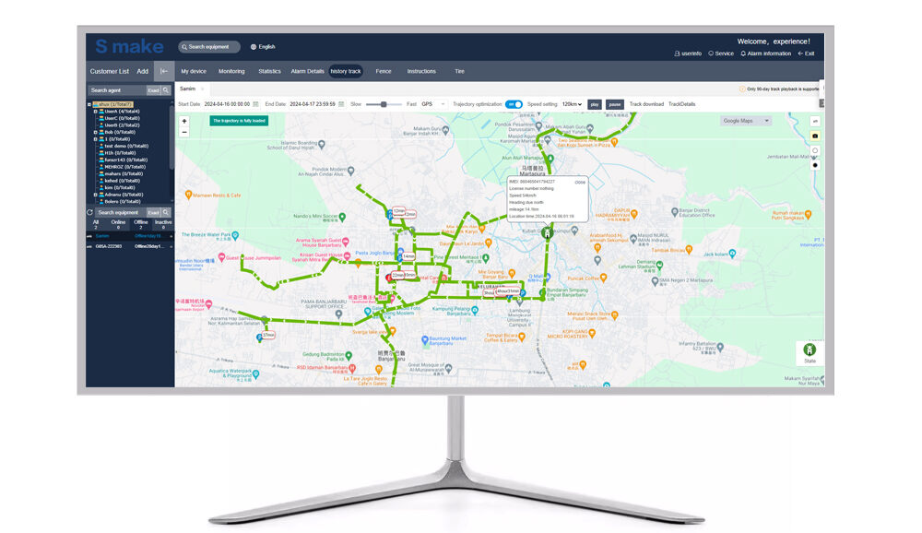
Task: Select the hollow circle map tool
Action: tap(815, 150)
